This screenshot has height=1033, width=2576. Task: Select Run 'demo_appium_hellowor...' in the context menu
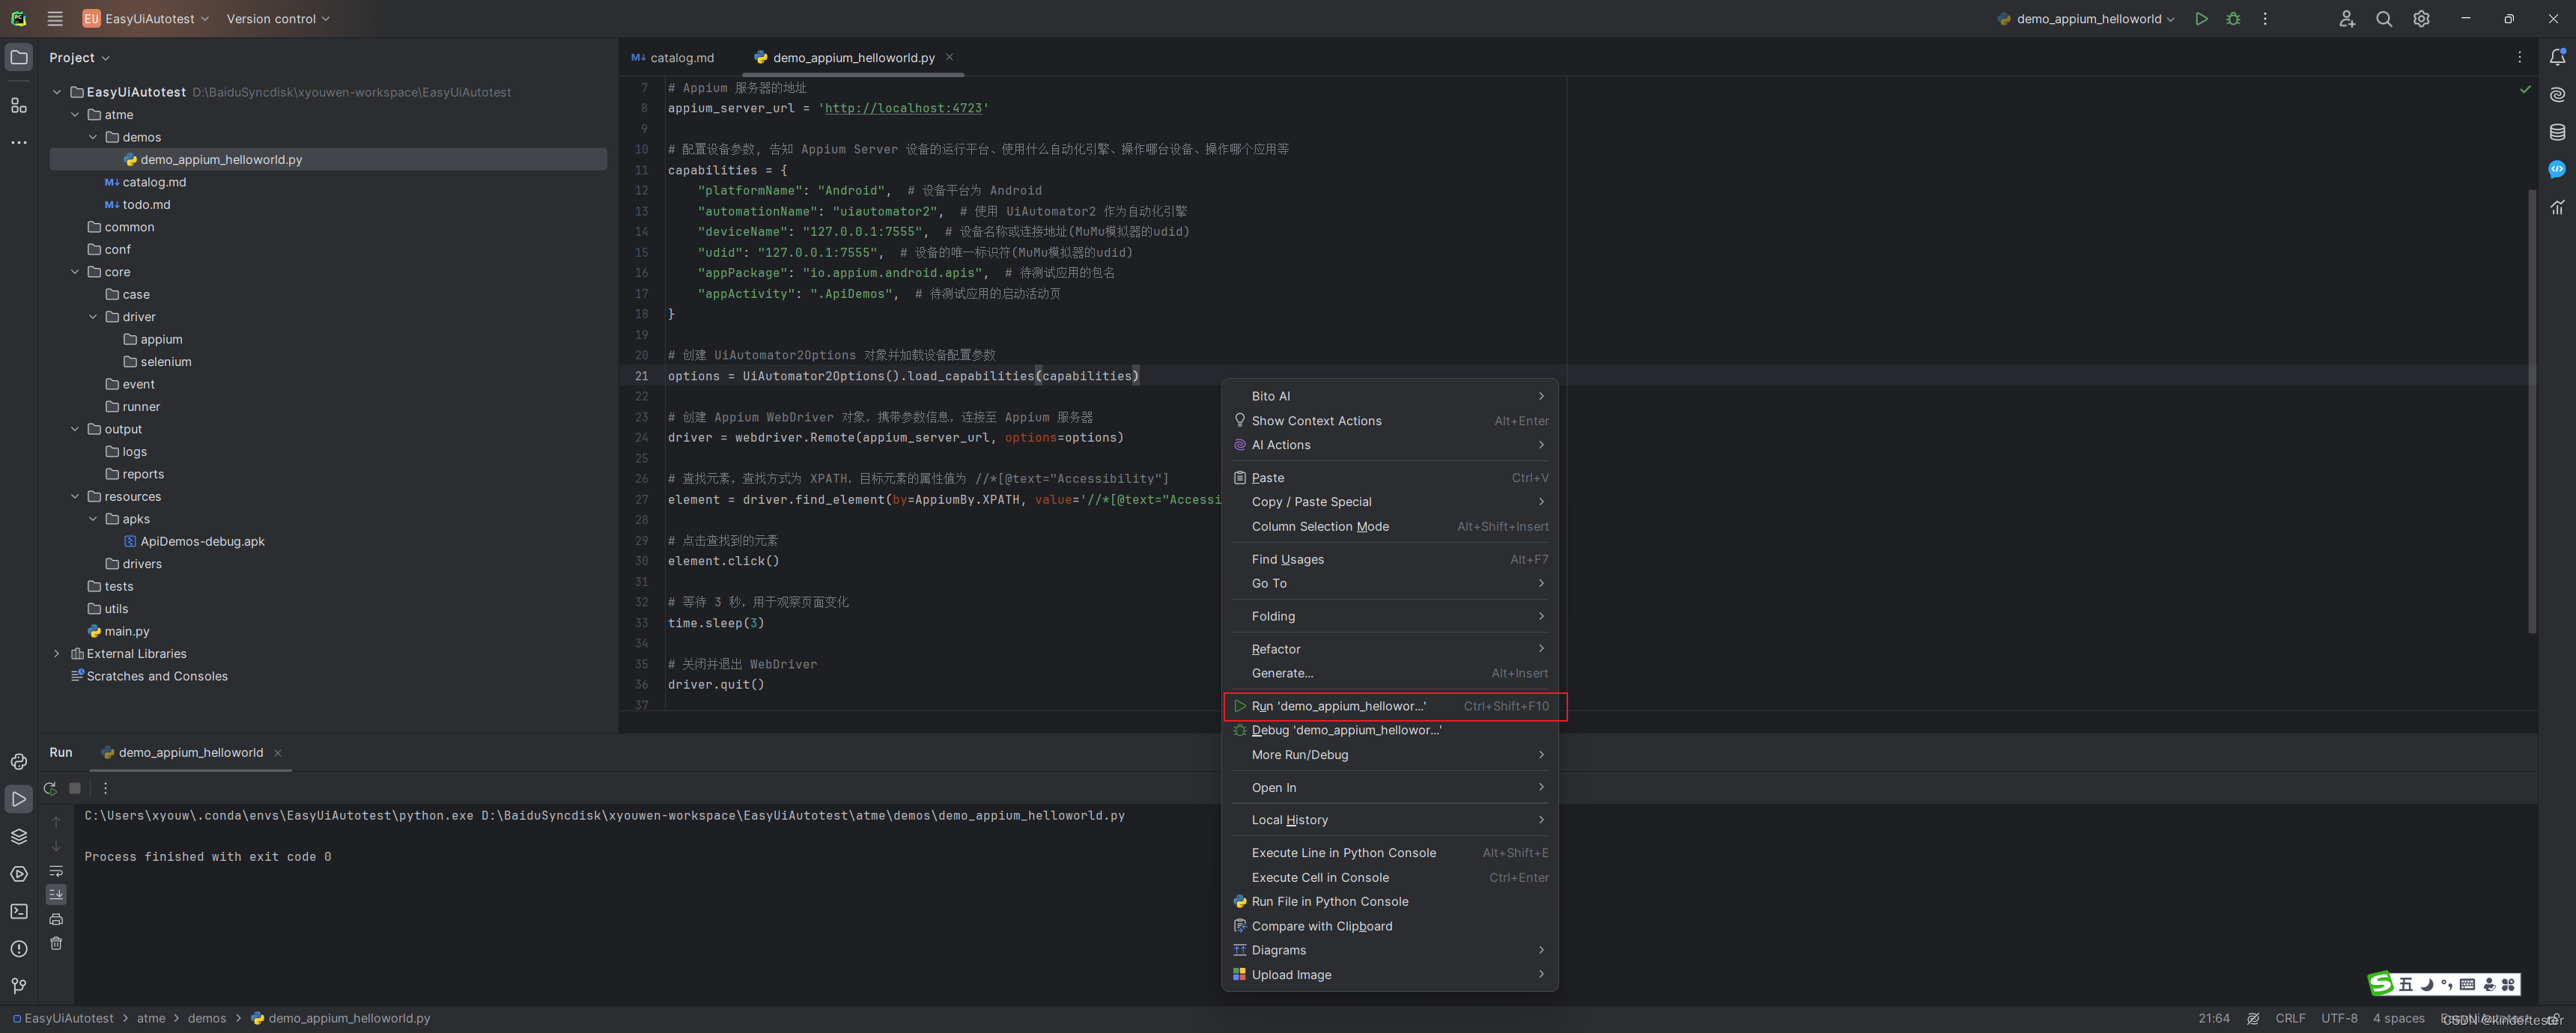tap(1338, 706)
